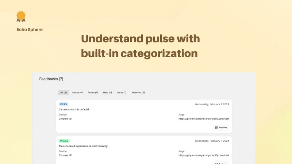Select the All (2) tab
292x164 pixels.
click(63, 93)
